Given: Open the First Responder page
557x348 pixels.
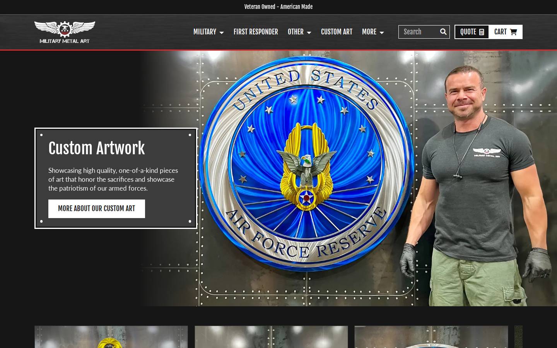Looking at the screenshot, I should (256, 32).
